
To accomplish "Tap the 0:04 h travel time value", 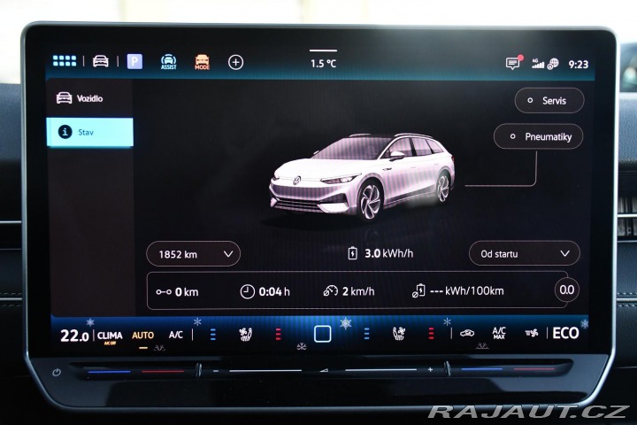I will (x=265, y=291).
